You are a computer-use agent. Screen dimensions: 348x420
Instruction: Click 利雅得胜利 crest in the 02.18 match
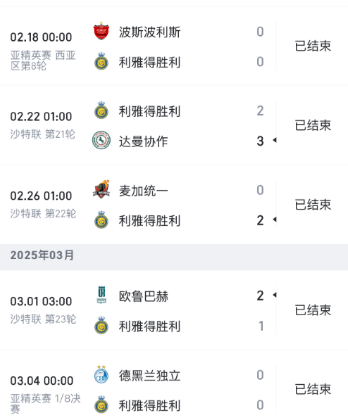point(101,61)
